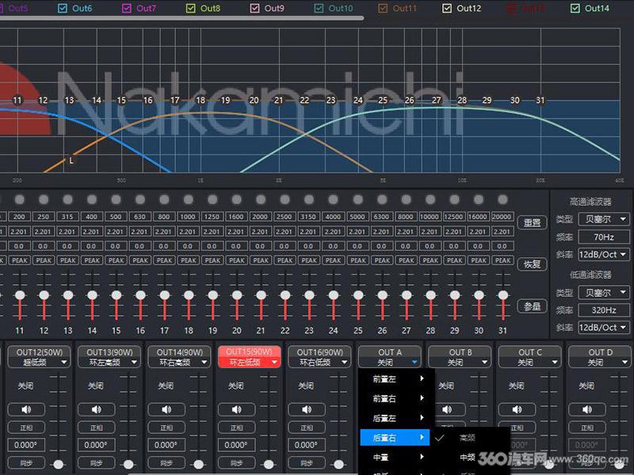Toggle the Out14 curve checkbox
Image resolution: width=634 pixels, height=475 pixels.
[575, 8]
